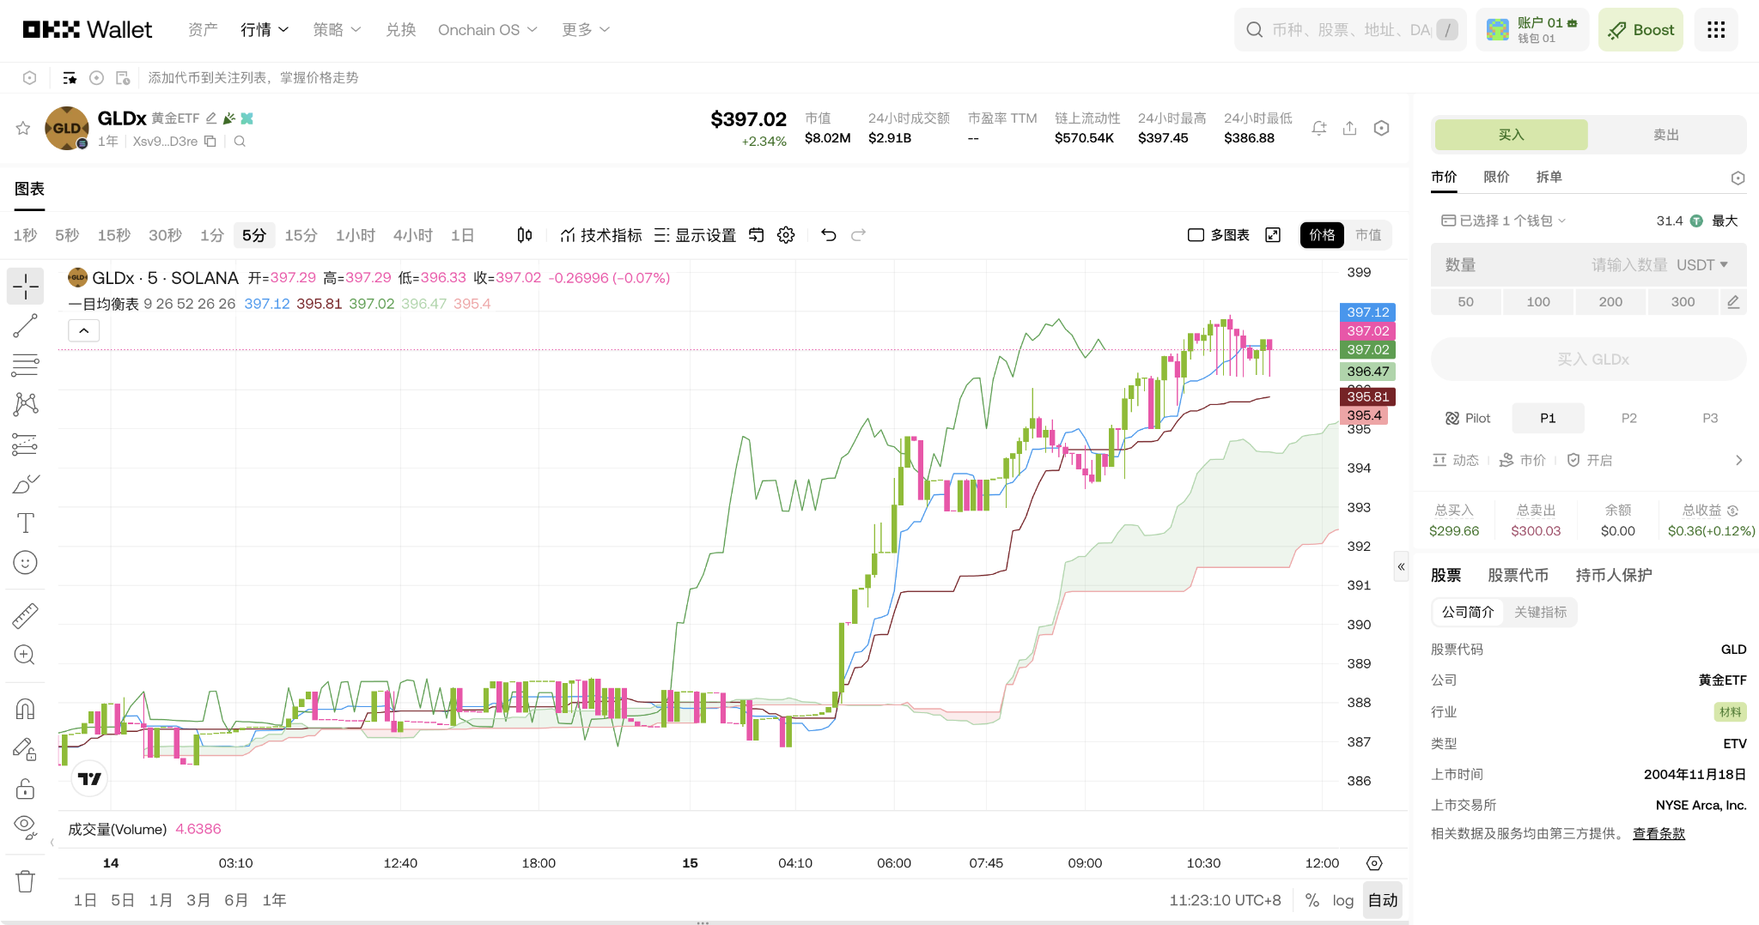Add GLDx to favorites star
This screenshot has width=1759, height=925.
point(23,128)
